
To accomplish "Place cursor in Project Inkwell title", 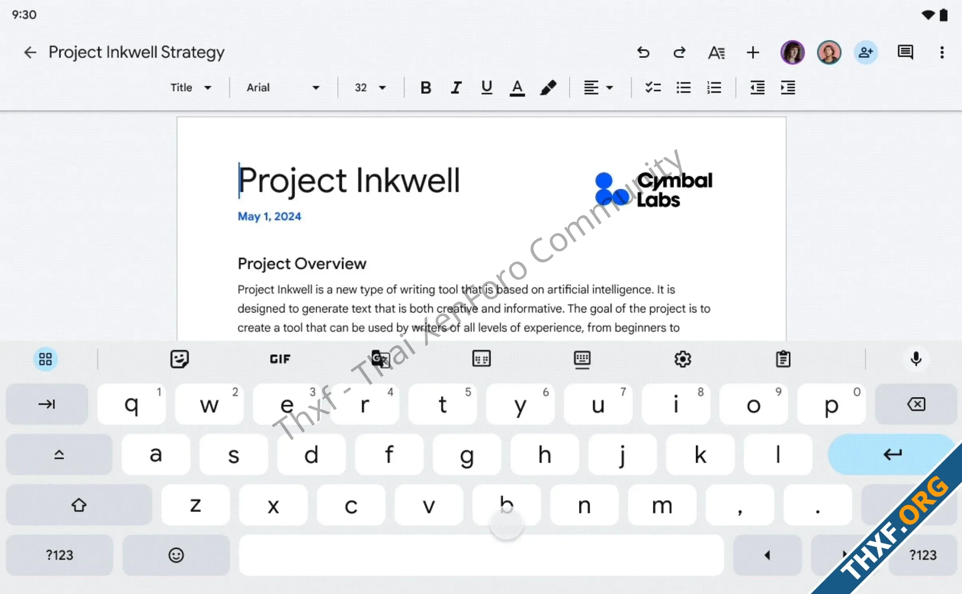I will pos(349,181).
